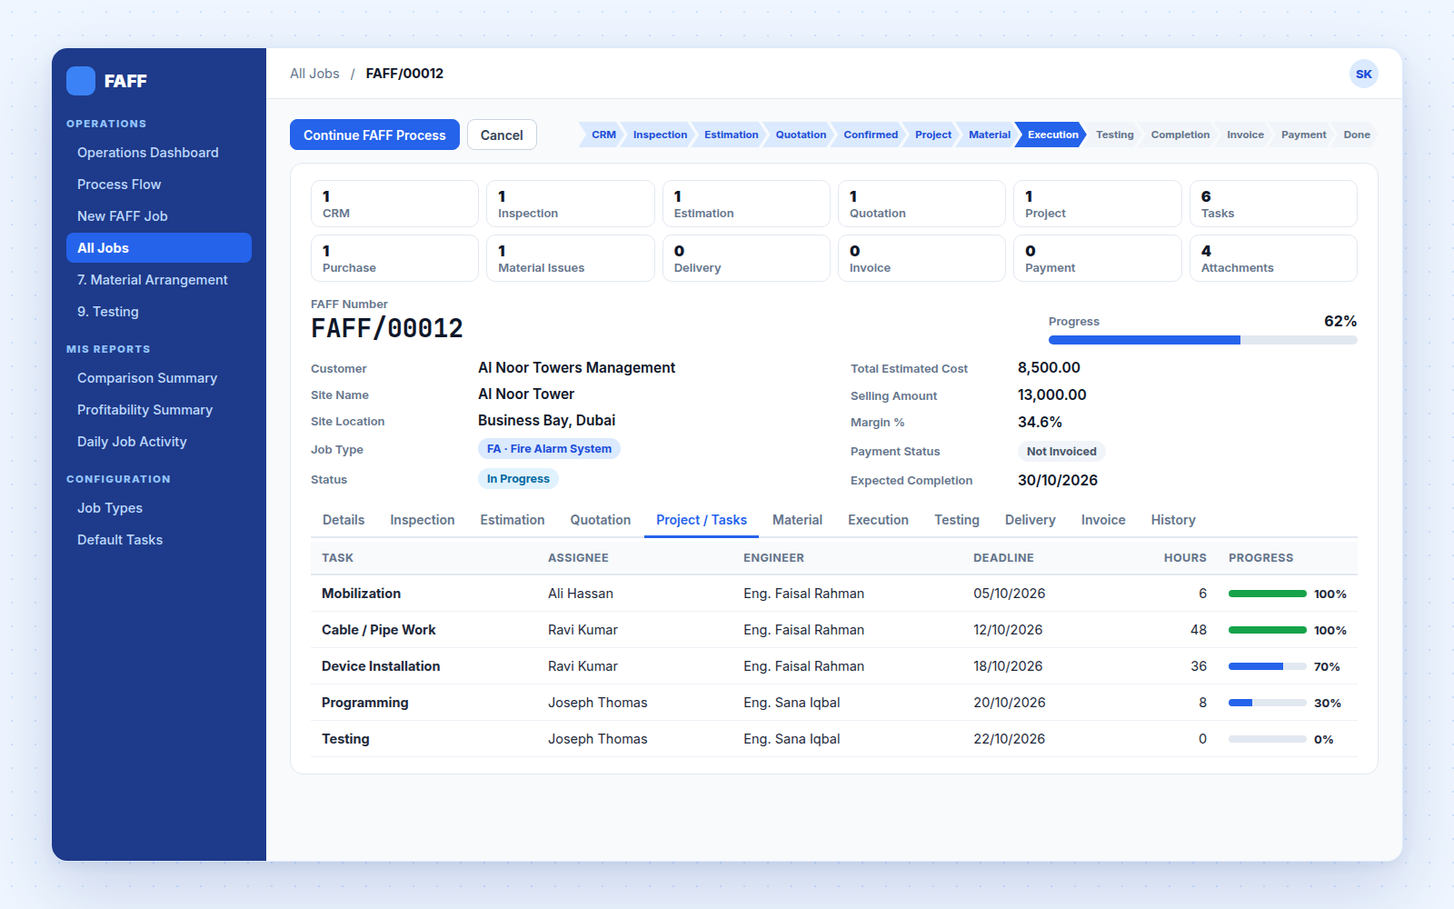This screenshot has width=1454, height=909.
Task: Open the Payment count card
Action: coord(1098,258)
